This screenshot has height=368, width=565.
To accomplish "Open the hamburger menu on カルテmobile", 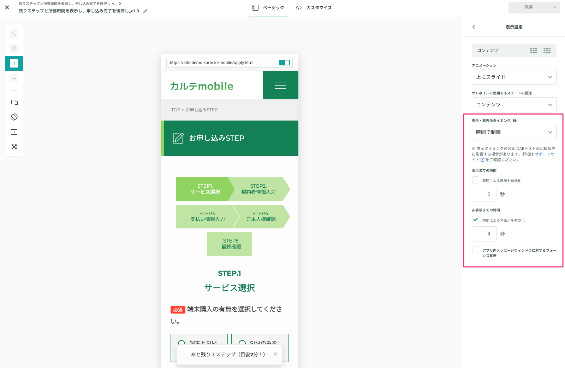I will (281, 85).
